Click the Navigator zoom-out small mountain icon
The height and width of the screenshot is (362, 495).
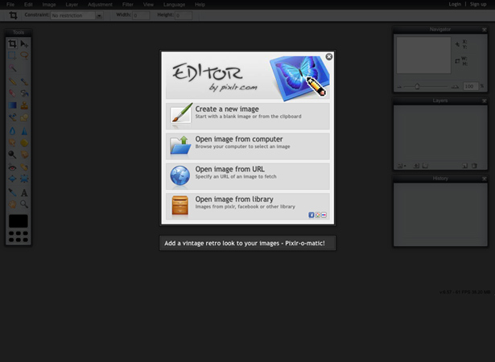pos(399,87)
